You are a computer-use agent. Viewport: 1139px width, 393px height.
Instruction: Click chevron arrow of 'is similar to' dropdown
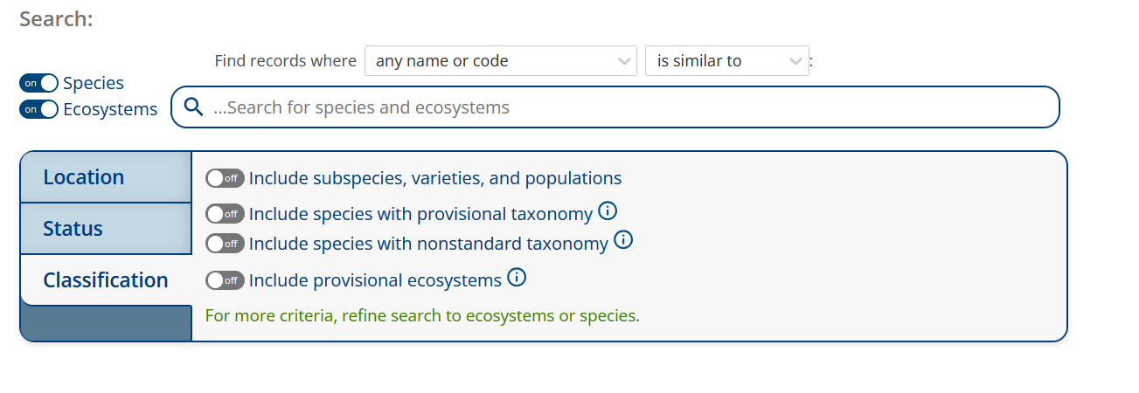pyautogui.click(x=795, y=61)
